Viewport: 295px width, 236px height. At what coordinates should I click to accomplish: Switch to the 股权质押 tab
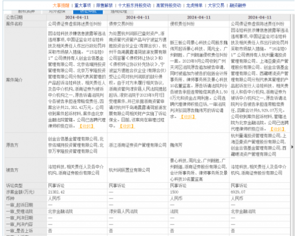click(x=26, y=12)
